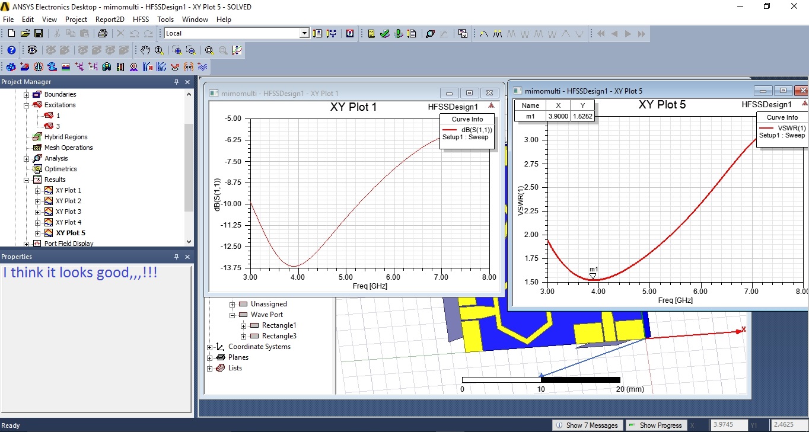Select XY Plot 5 in the Results tree

71,233
